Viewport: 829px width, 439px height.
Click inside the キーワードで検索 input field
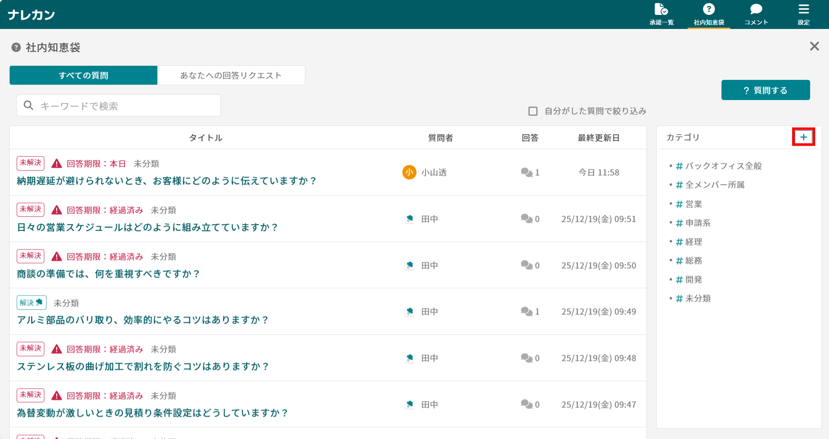coord(118,105)
